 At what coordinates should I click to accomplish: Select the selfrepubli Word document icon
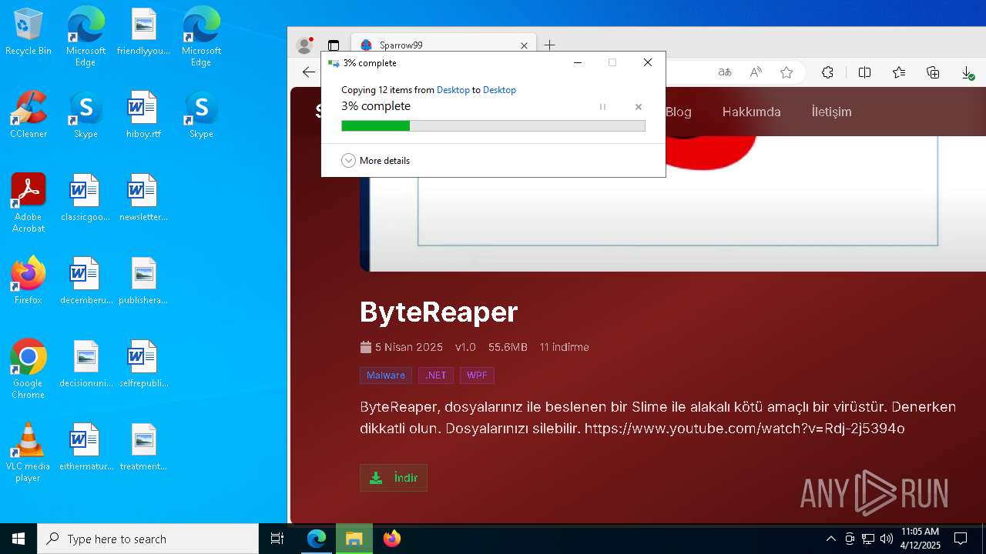(143, 364)
